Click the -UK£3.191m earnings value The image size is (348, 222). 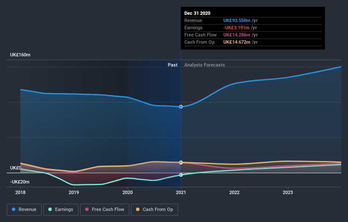click(237, 28)
